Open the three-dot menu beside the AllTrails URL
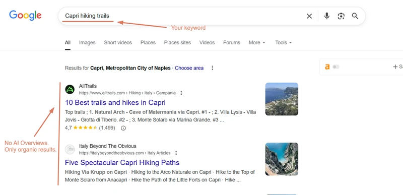Image resolution: width=403 pixels, height=195 pixels. click(181, 93)
